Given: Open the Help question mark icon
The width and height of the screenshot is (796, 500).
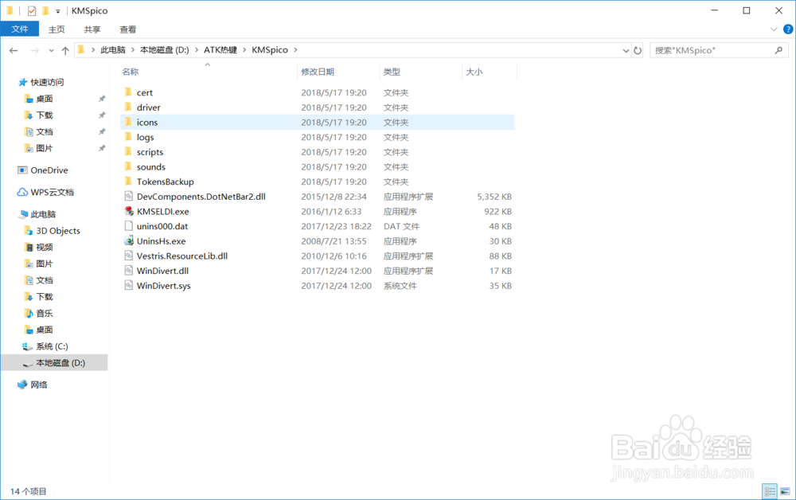Looking at the screenshot, I should click(x=788, y=29).
